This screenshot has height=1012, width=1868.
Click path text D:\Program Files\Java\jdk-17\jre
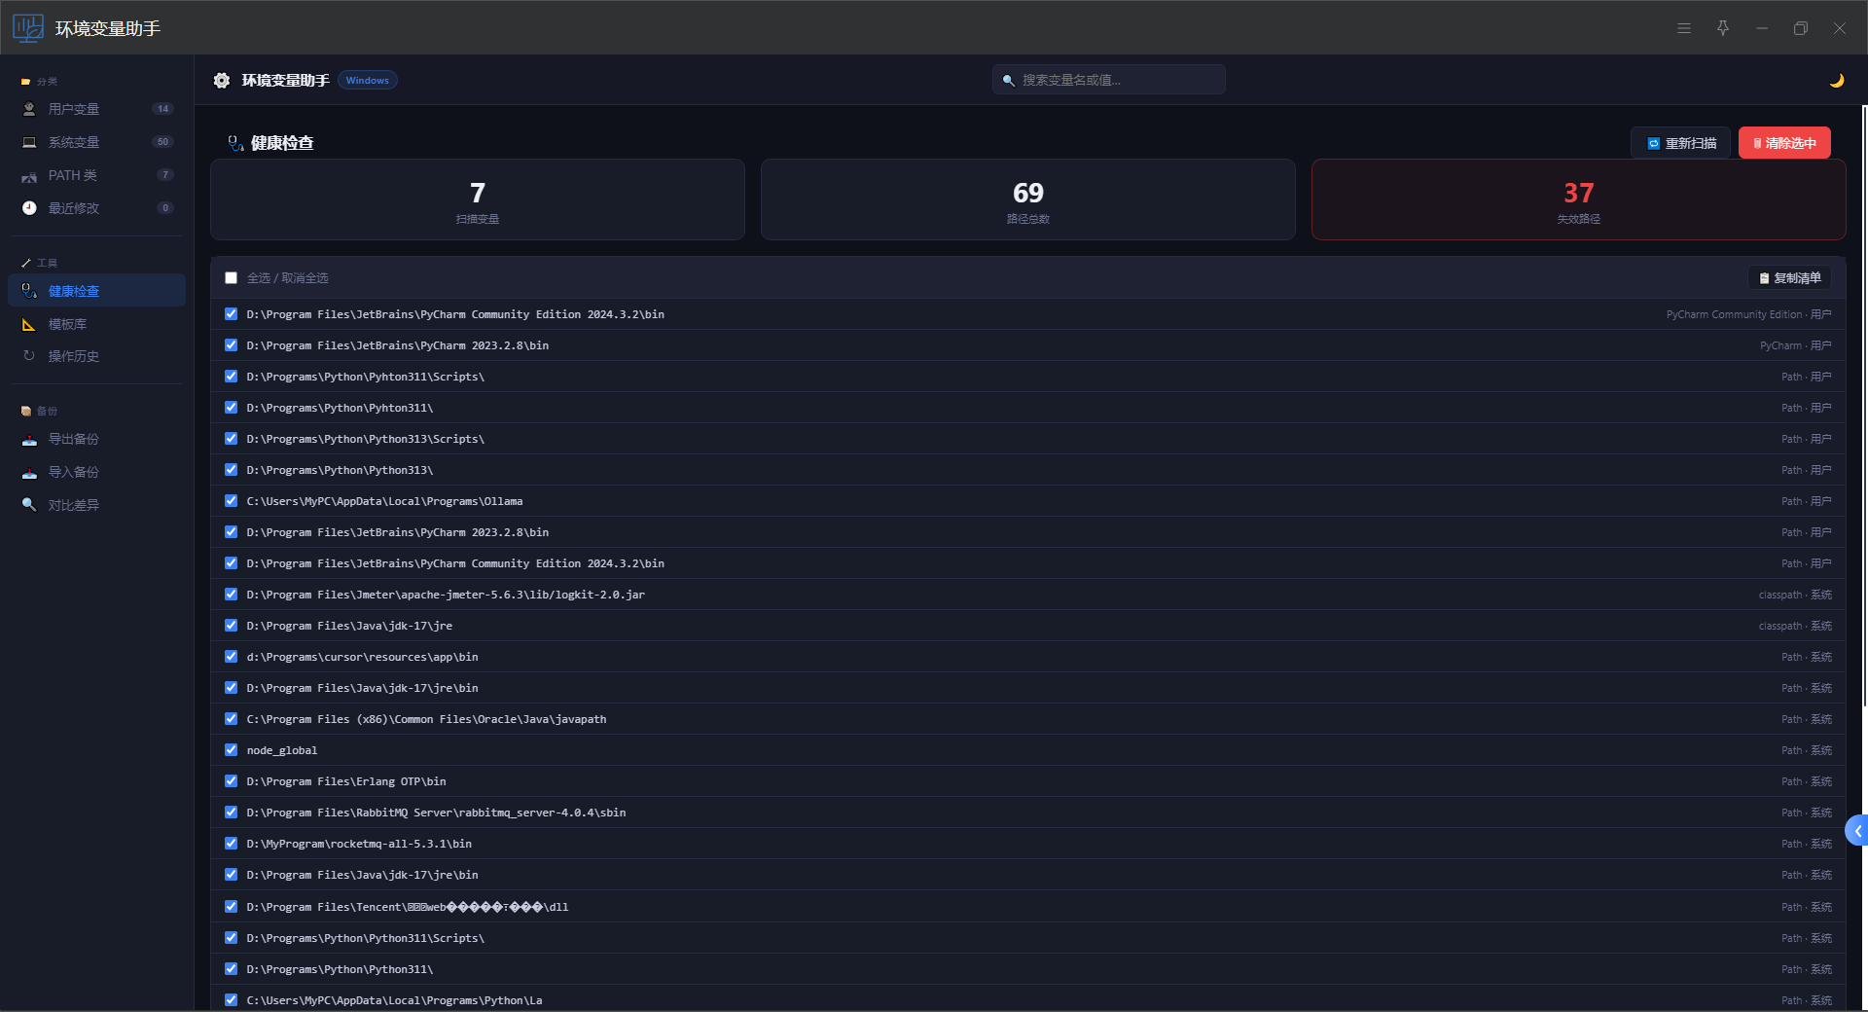(349, 626)
